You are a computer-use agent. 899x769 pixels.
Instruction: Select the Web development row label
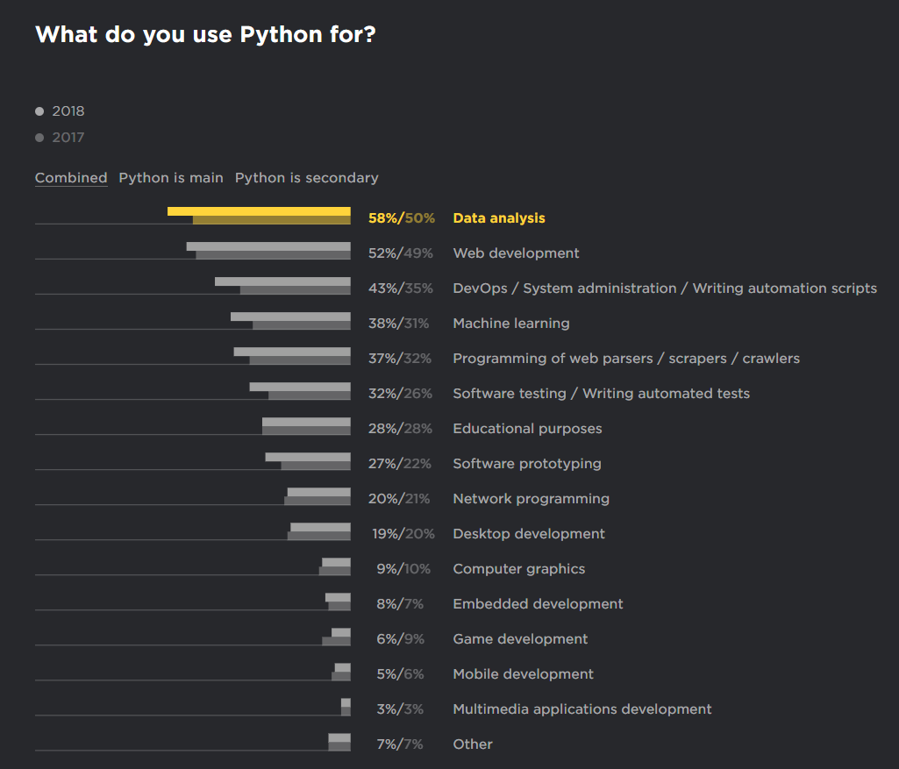pos(516,253)
